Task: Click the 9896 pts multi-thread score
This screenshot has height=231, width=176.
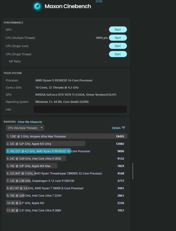Action: pos(102,38)
